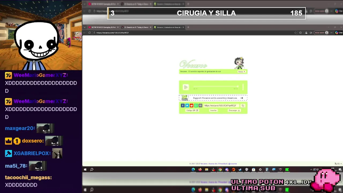Click the browser back arrow
The height and width of the screenshot is (193, 343).
click(85, 33)
